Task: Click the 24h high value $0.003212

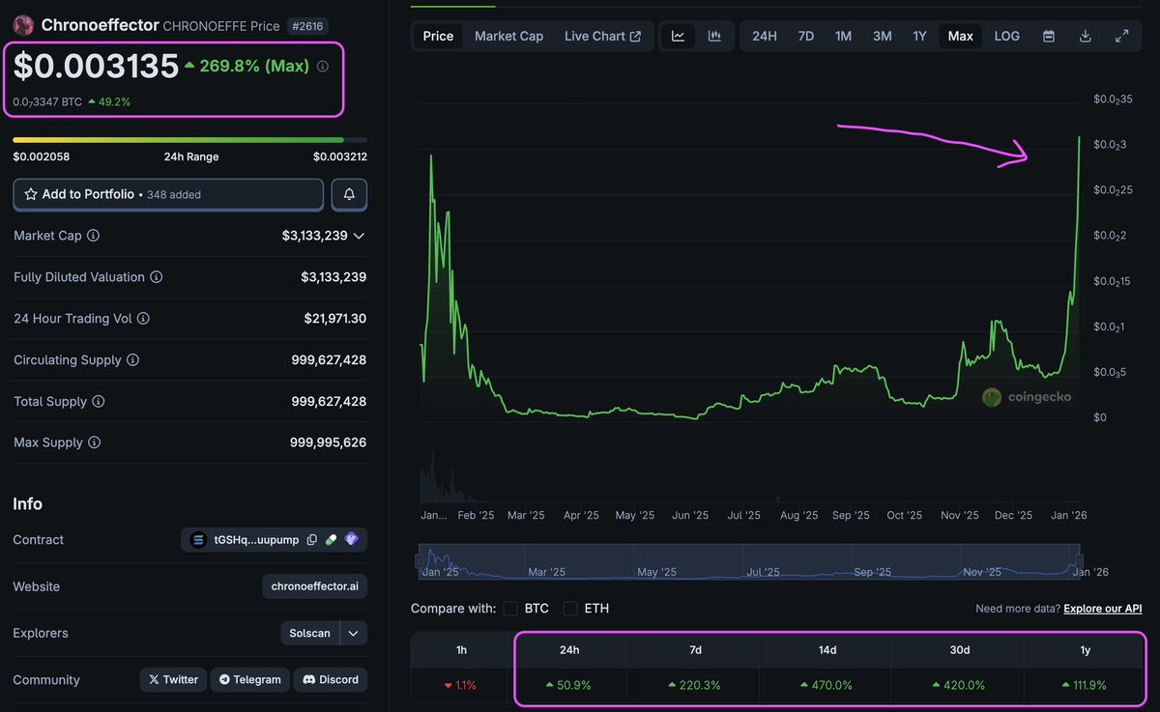Action: point(339,157)
